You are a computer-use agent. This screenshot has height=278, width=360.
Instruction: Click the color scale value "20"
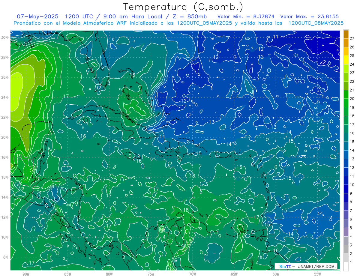[x=352, y=99]
